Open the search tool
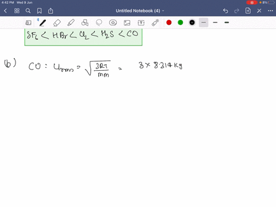The height and width of the screenshot is (207, 276). click(28, 11)
